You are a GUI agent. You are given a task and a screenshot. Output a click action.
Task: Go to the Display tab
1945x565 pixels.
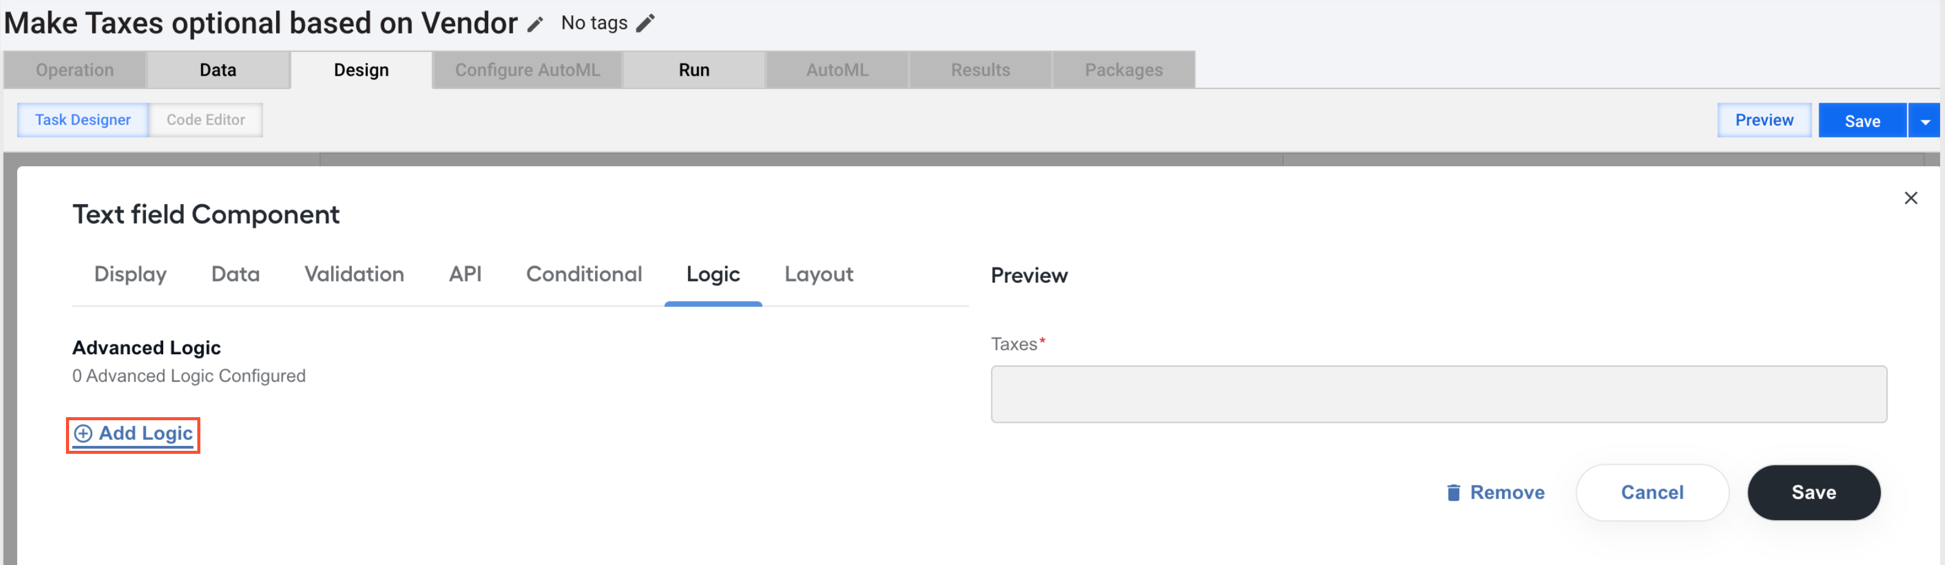[x=131, y=274]
